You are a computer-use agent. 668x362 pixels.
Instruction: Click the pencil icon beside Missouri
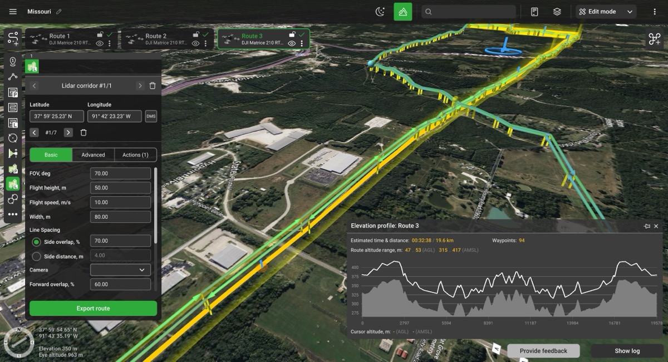[x=59, y=12]
